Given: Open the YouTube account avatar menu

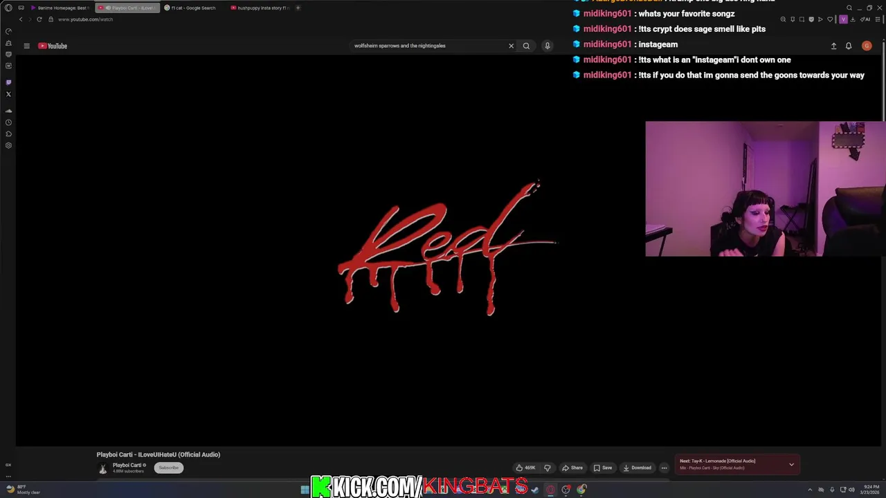Looking at the screenshot, I should click(867, 46).
